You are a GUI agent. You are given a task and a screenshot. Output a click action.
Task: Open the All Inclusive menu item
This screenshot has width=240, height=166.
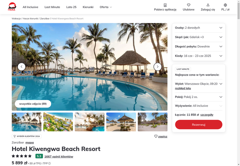coord(31,7)
